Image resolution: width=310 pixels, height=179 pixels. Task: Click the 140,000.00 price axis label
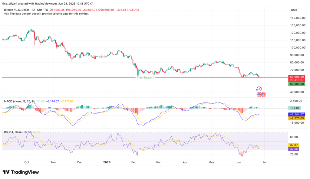tap(298, 18)
